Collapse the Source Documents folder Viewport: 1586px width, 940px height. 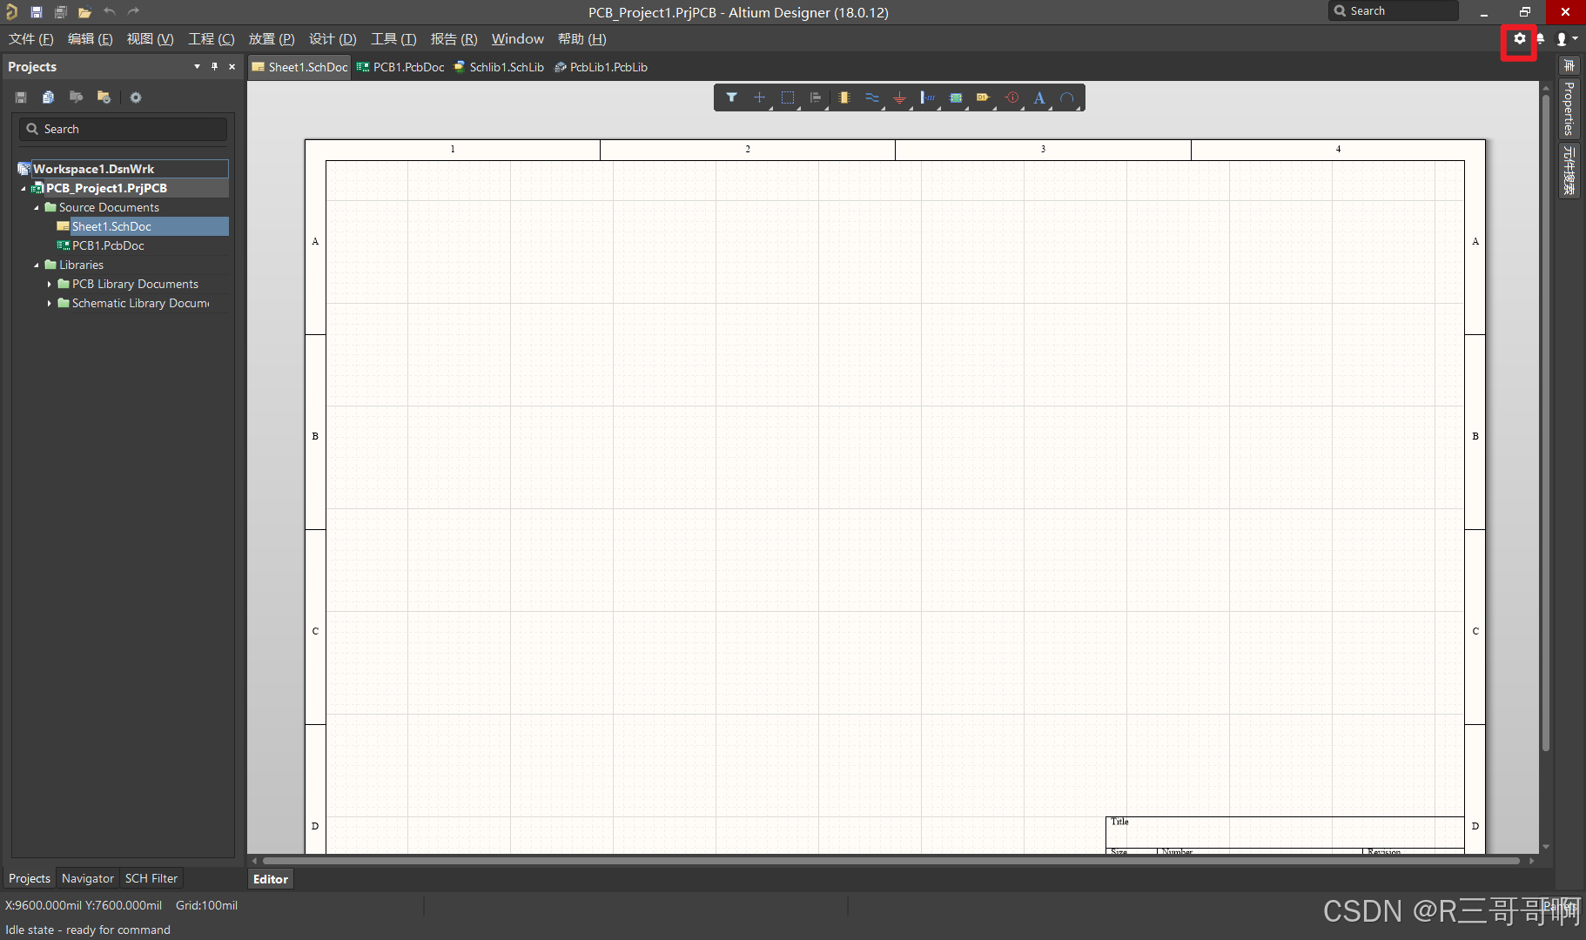pyautogui.click(x=37, y=207)
